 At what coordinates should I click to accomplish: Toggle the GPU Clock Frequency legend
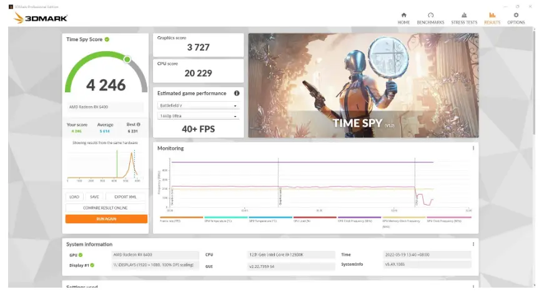449,220
